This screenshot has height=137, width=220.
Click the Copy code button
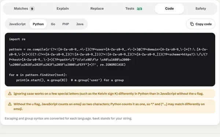tap(201, 24)
